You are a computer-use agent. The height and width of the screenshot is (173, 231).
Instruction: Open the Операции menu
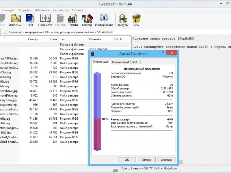[24, 10]
